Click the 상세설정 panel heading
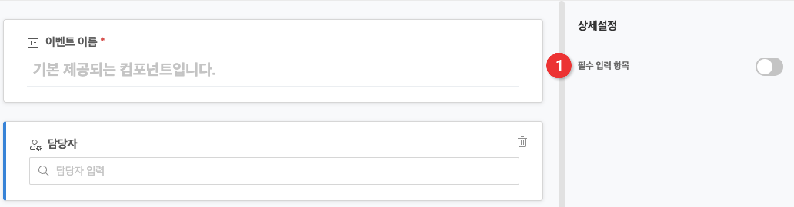The width and height of the screenshot is (794, 207). click(597, 26)
